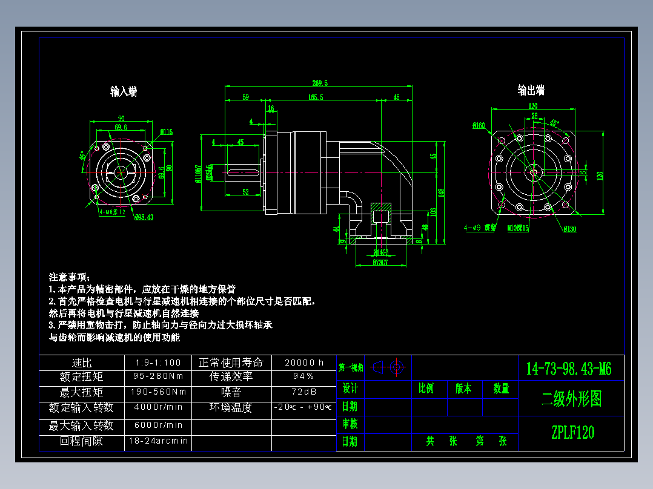653x489 pixels.
Task: Select the 比例 scale cell
Action: pos(428,389)
